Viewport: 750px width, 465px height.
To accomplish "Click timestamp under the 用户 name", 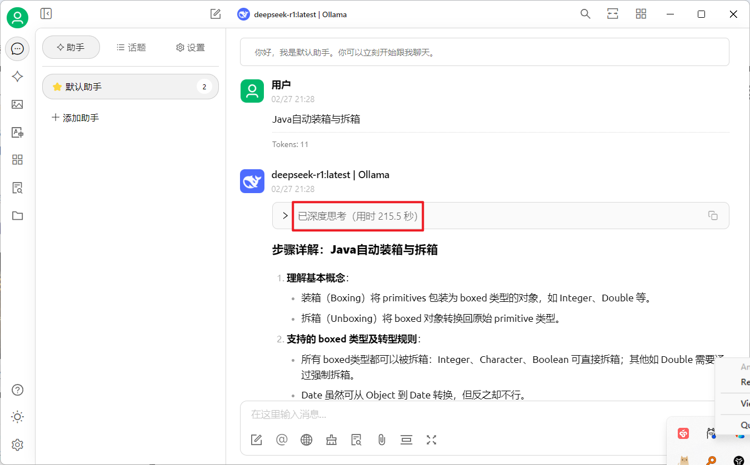I will [x=293, y=99].
